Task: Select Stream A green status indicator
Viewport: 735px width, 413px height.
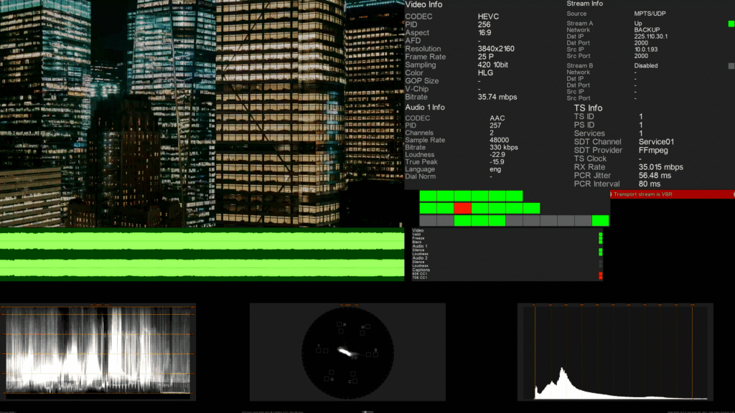Action: point(731,24)
